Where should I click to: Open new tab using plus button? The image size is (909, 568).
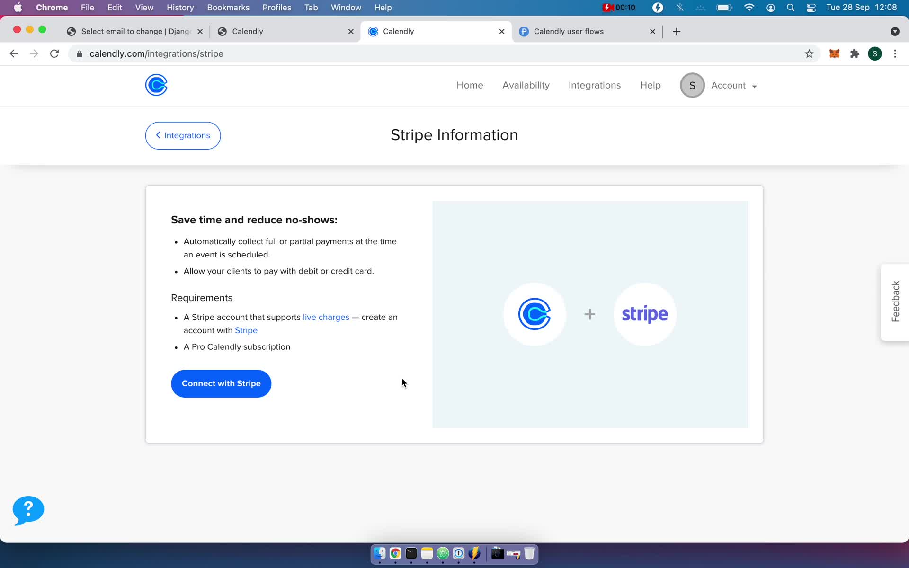[677, 31]
